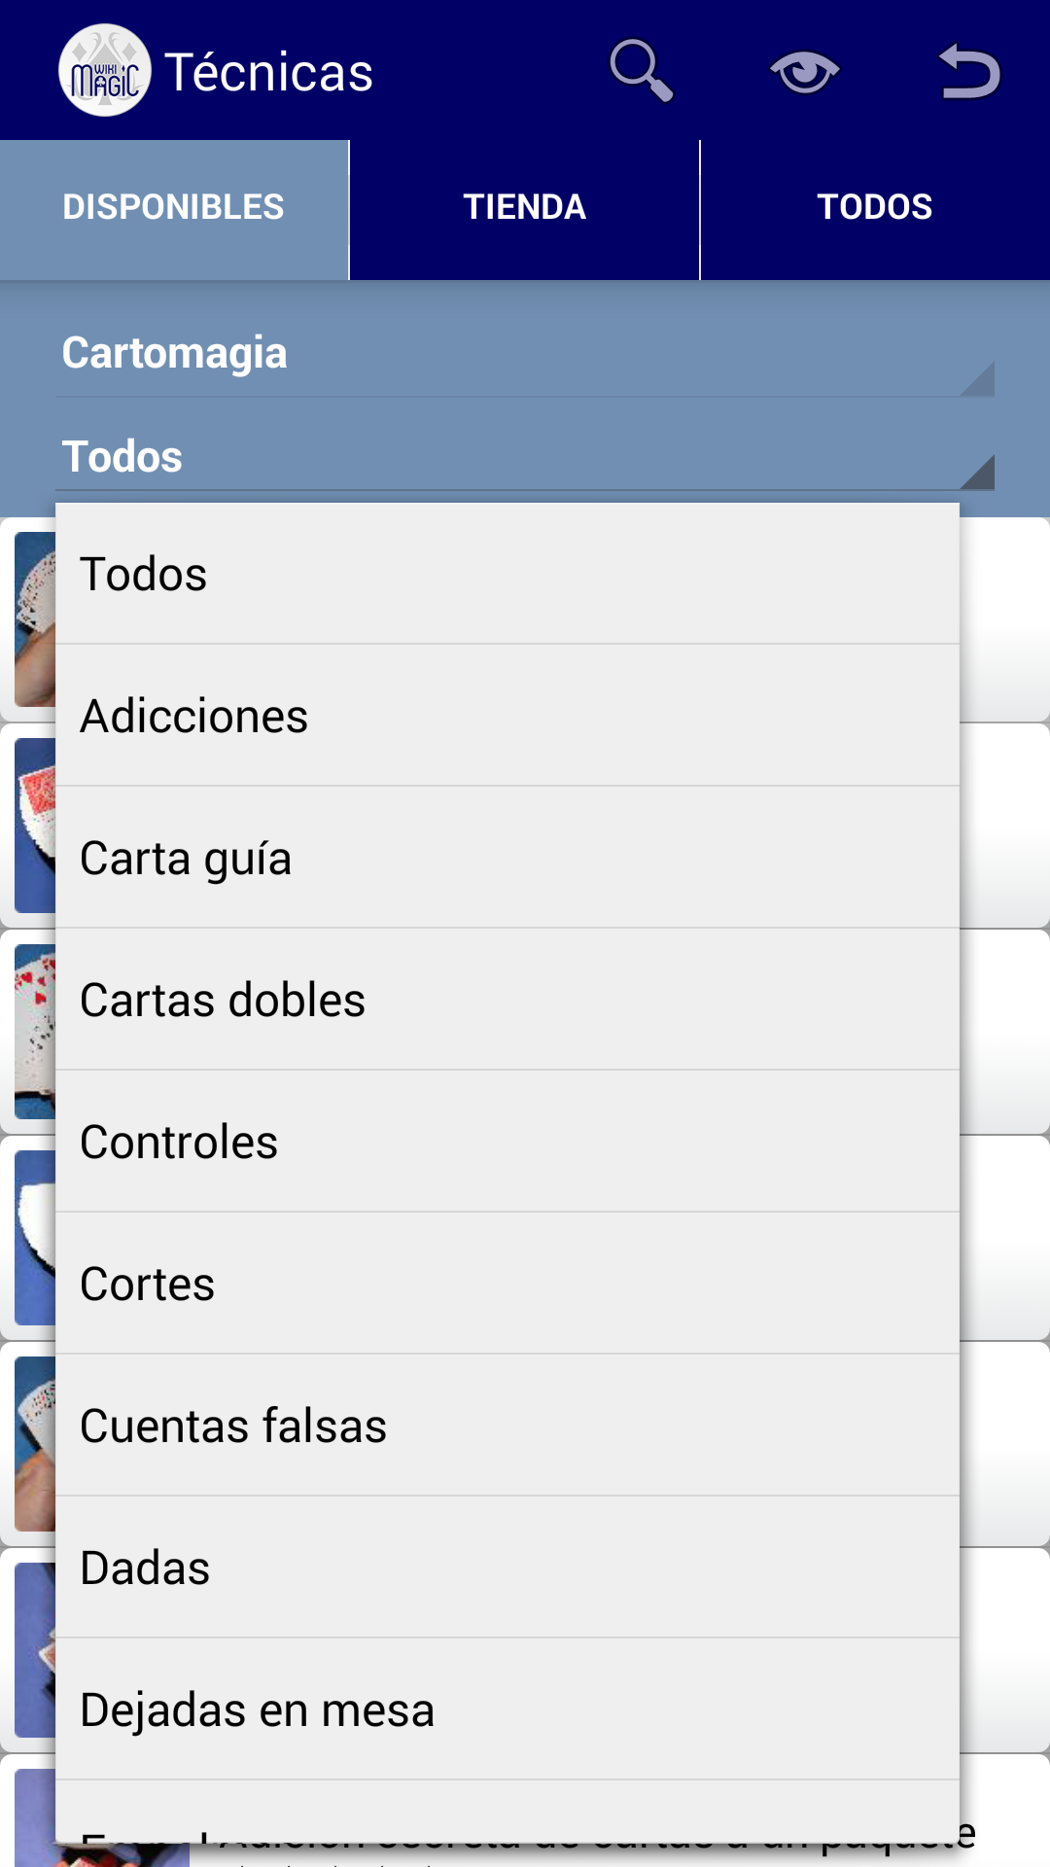The height and width of the screenshot is (1867, 1050).
Task: Switch to the TODOS tab
Action: click(x=875, y=209)
